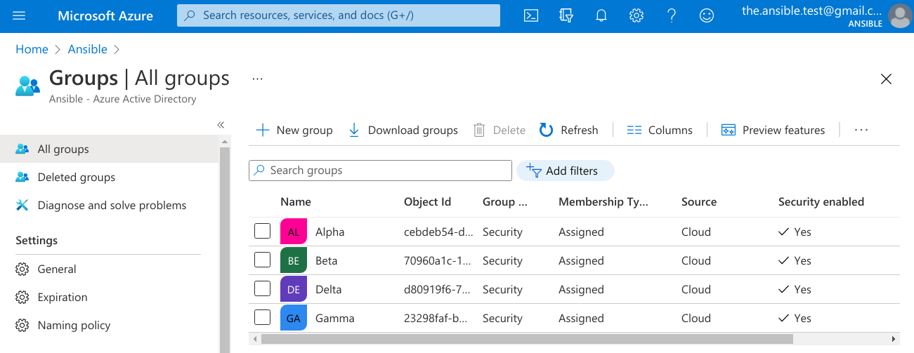Open the Cloud Shell terminal icon
Image resolution: width=914 pixels, height=353 pixels.
point(531,15)
